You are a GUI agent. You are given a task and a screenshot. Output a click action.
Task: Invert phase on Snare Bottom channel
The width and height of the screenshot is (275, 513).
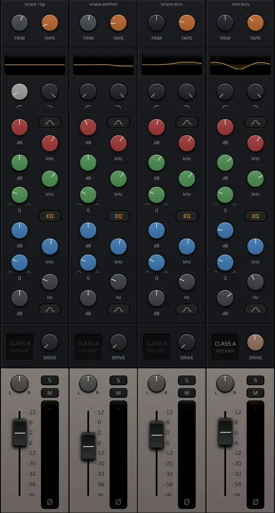click(x=118, y=502)
